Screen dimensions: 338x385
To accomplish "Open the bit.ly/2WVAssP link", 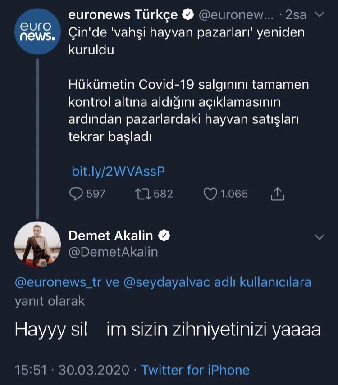I will pyautogui.click(x=118, y=171).
